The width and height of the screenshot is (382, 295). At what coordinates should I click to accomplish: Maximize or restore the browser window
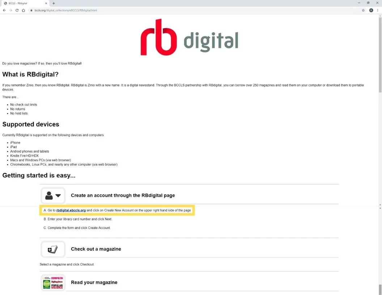coord(368,3)
